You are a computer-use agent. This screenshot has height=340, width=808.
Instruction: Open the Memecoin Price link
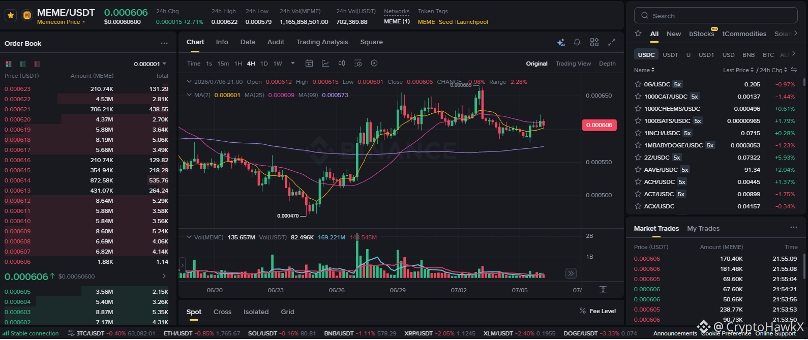click(x=61, y=22)
